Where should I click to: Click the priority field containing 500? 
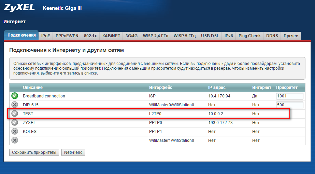tap(289, 105)
